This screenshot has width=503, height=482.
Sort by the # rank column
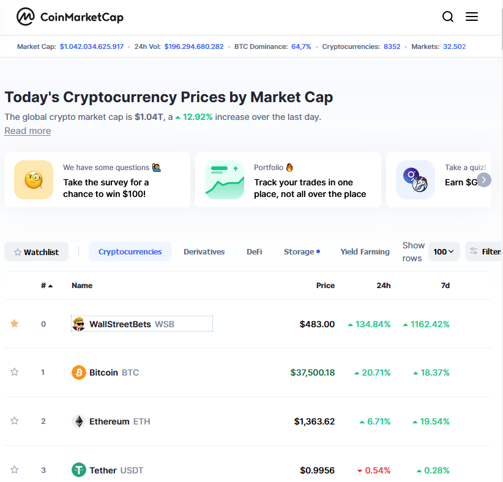[47, 286]
